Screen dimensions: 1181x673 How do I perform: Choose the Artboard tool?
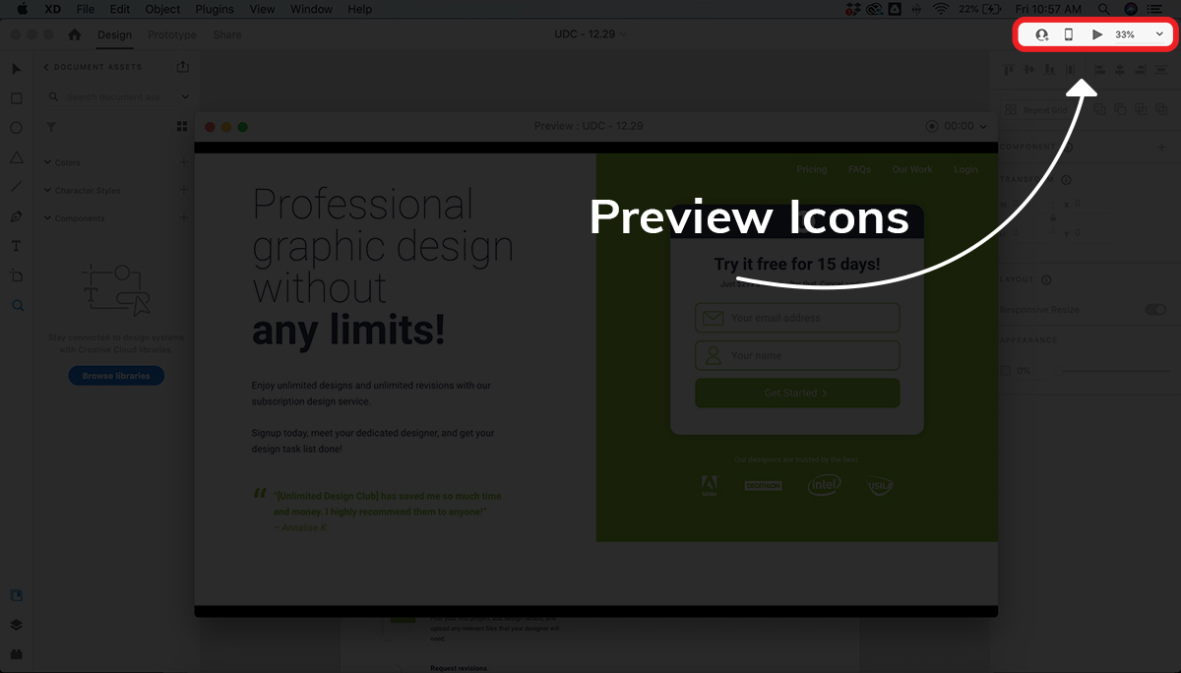[x=17, y=275]
